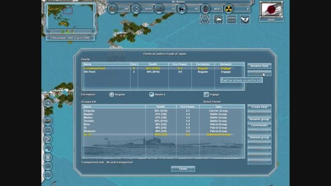Viewport: 331px width, 186px height.
Task: Click the fleets list Behavior column header
Action: pyautogui.click(x=225, y=64)
